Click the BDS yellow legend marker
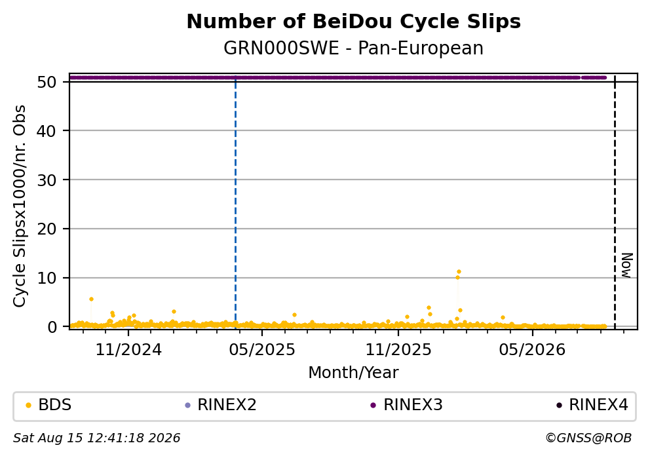 28,406
